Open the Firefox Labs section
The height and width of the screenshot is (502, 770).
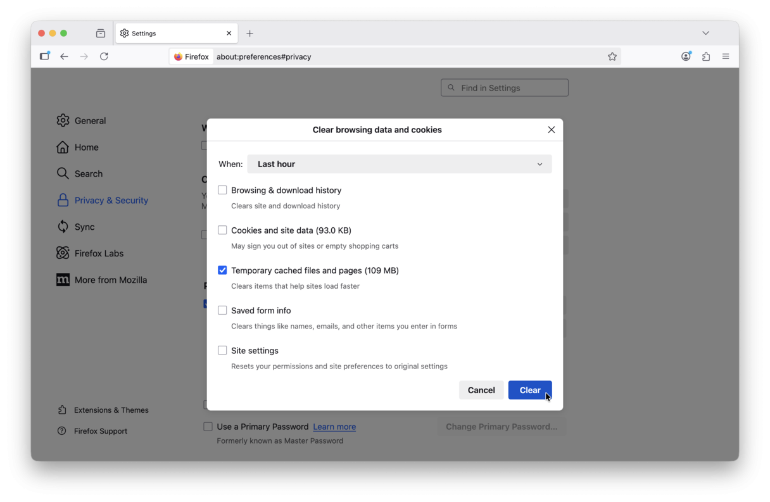tap(98, 253)
